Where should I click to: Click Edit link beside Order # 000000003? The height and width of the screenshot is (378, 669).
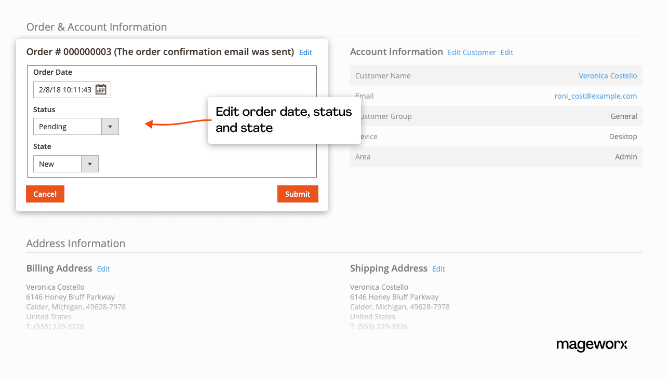(305, 52)
